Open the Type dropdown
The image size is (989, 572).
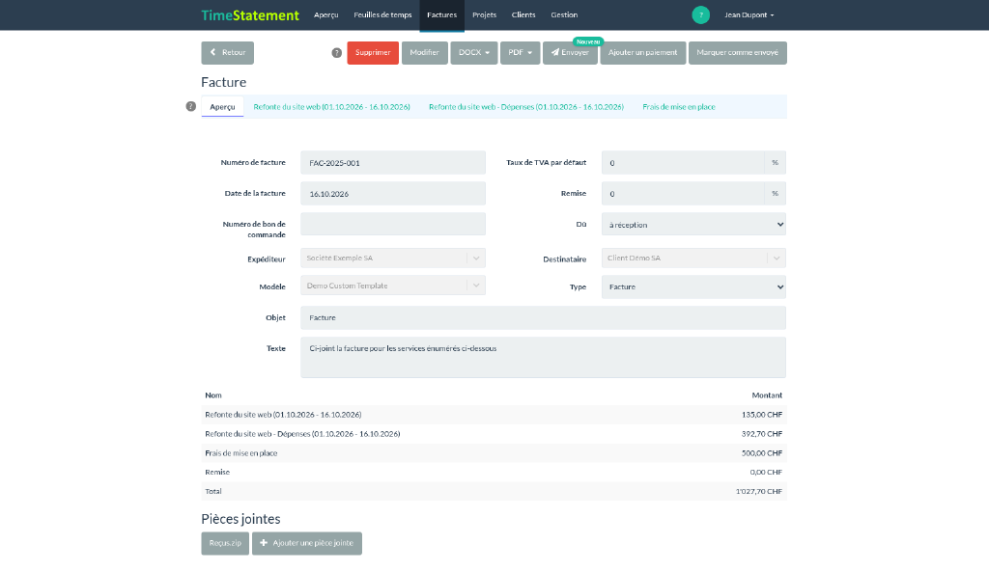pos(693,286)
